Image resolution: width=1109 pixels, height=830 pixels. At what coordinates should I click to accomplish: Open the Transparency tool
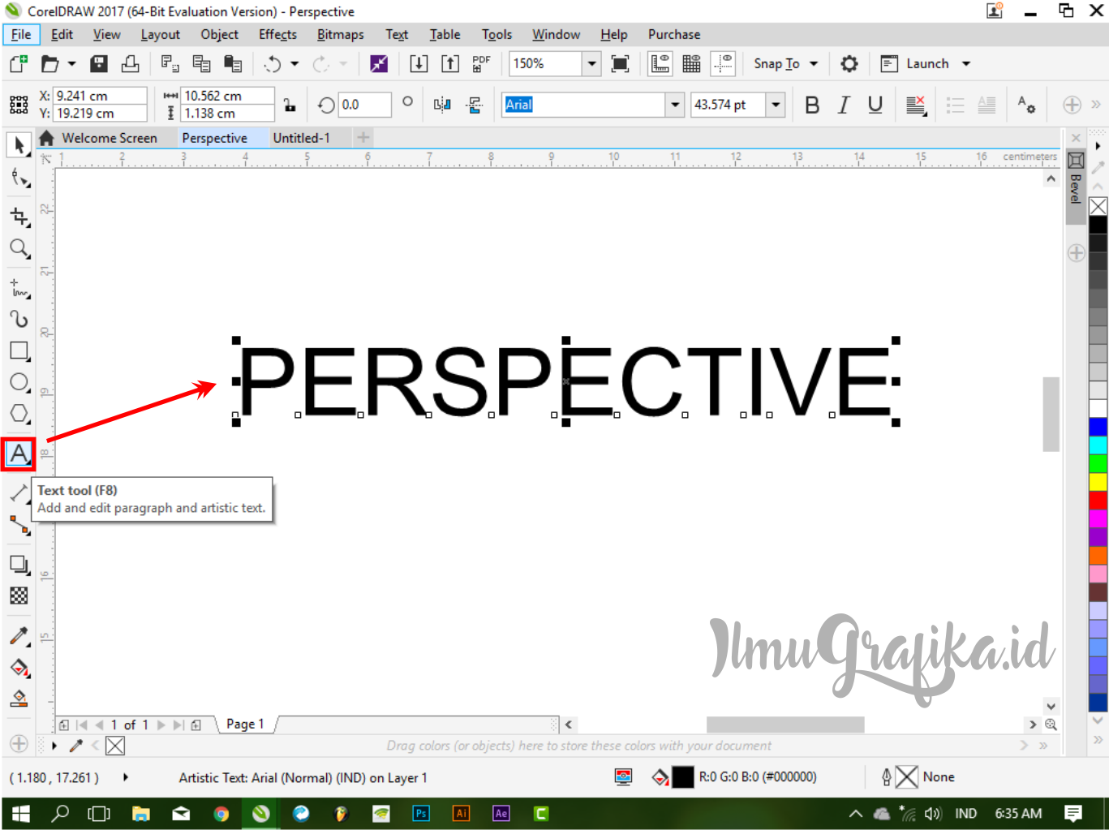pyautogui.click(x=19, y=595)
